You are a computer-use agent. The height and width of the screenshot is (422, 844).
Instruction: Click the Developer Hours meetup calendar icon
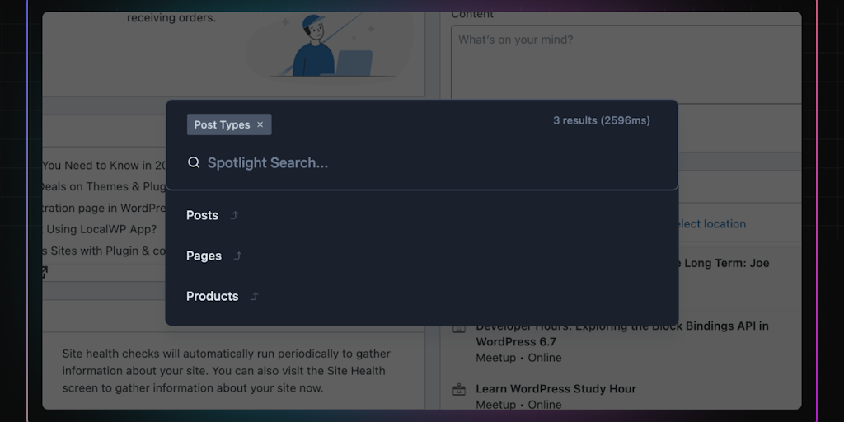click(459, 327)
